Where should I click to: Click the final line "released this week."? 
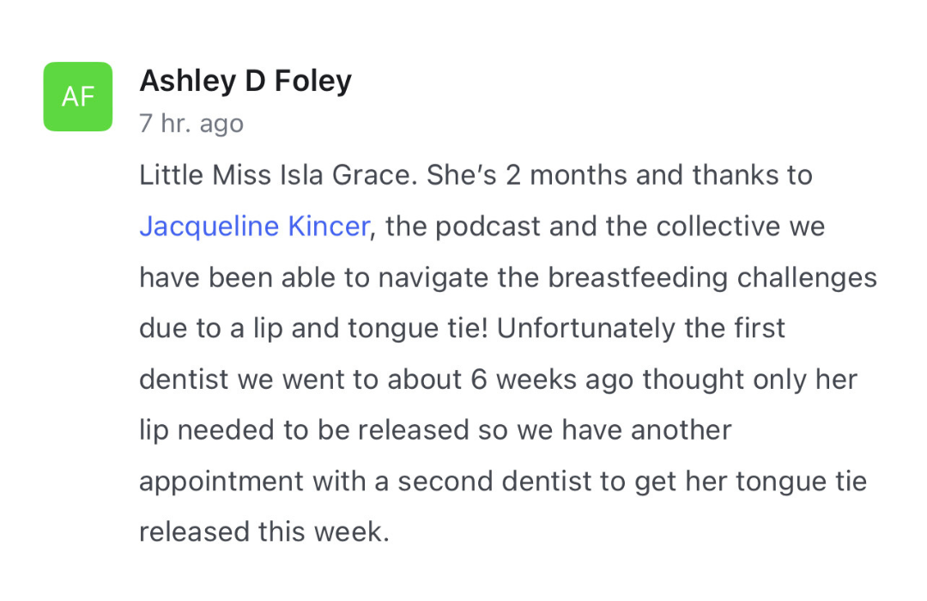click(264, 531)
